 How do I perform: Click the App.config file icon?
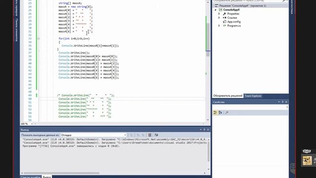(x=225, y=22)
